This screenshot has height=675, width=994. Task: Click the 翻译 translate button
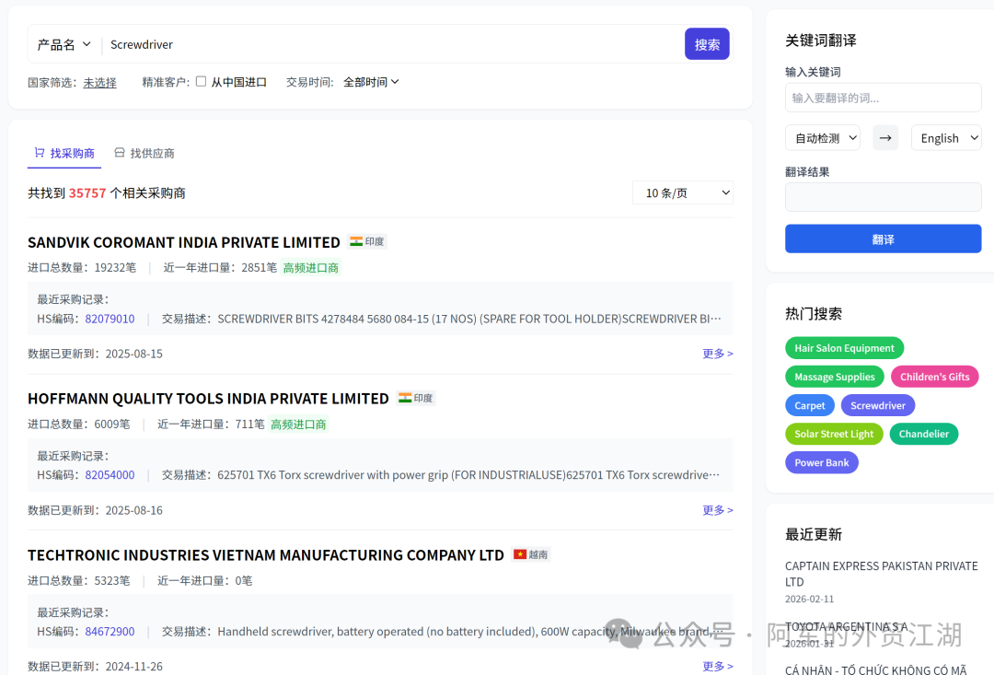(883, 239)
